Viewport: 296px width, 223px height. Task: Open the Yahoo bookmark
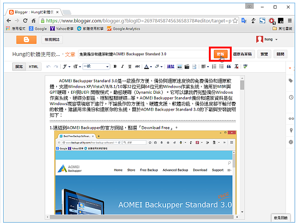point(62,29)
